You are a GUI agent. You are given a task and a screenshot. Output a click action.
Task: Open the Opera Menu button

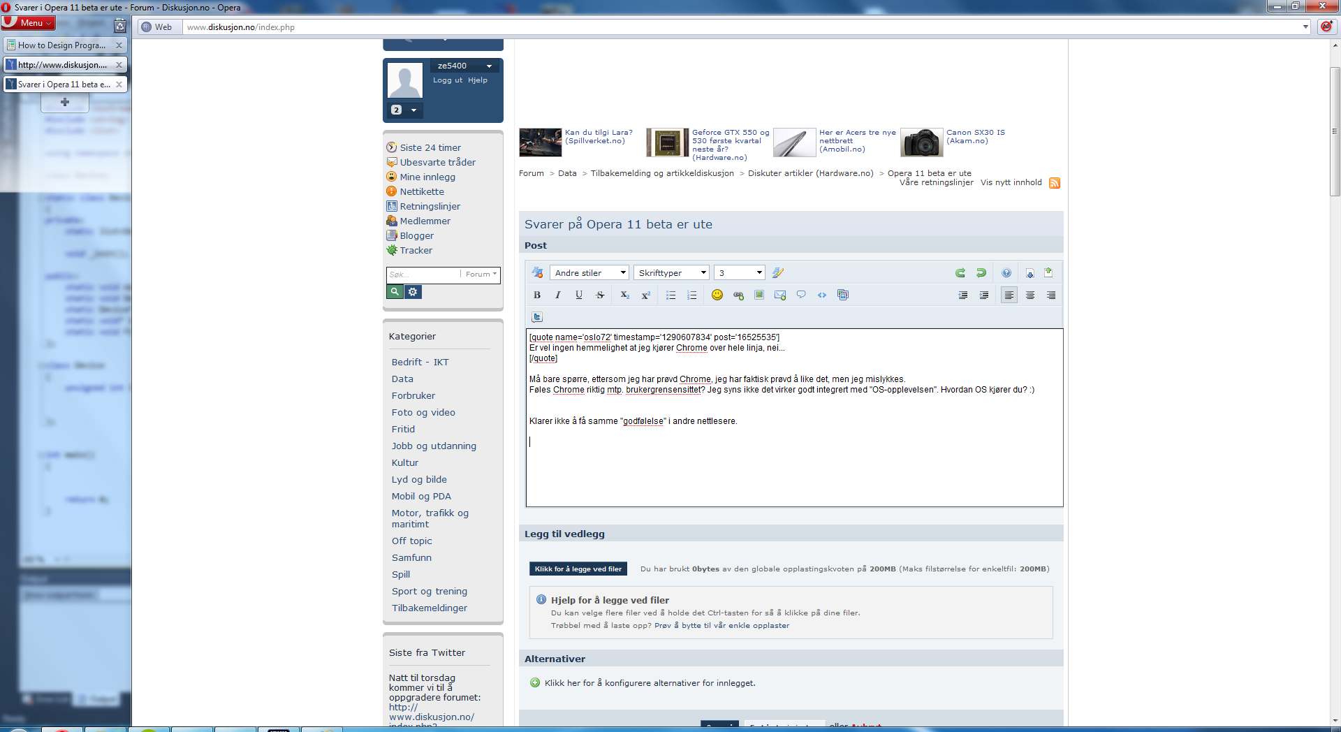29,23
